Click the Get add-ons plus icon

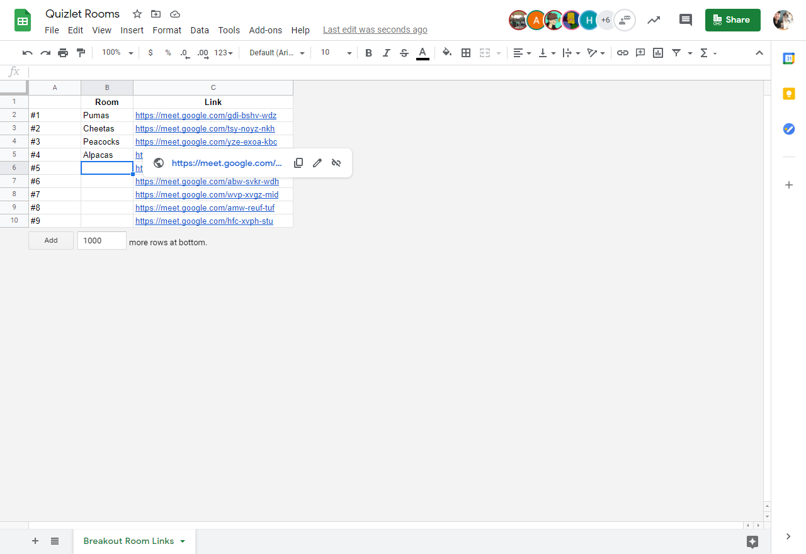(x=788, y=185)
